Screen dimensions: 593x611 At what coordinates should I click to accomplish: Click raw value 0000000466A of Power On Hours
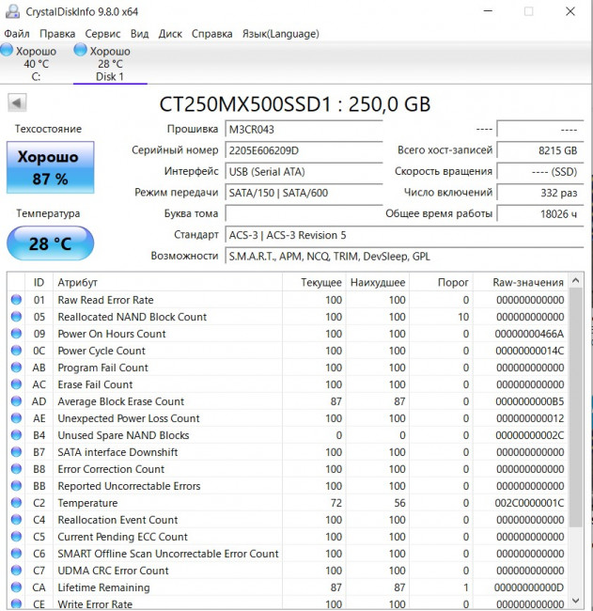[529, 334]
